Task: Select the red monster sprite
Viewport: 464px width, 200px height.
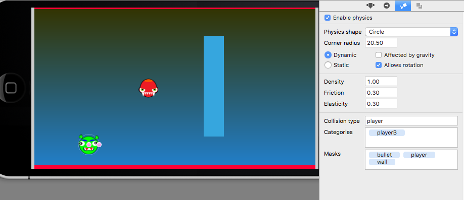Action: [149, 88]
